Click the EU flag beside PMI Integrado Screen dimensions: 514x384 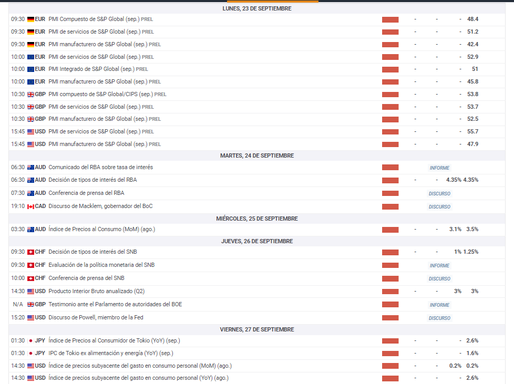point(30,69)
